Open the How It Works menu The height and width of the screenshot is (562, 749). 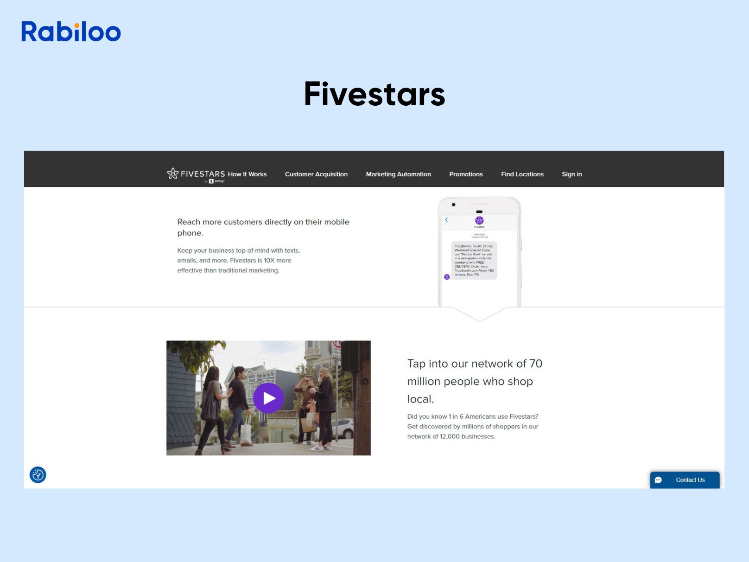pos(247,174)
